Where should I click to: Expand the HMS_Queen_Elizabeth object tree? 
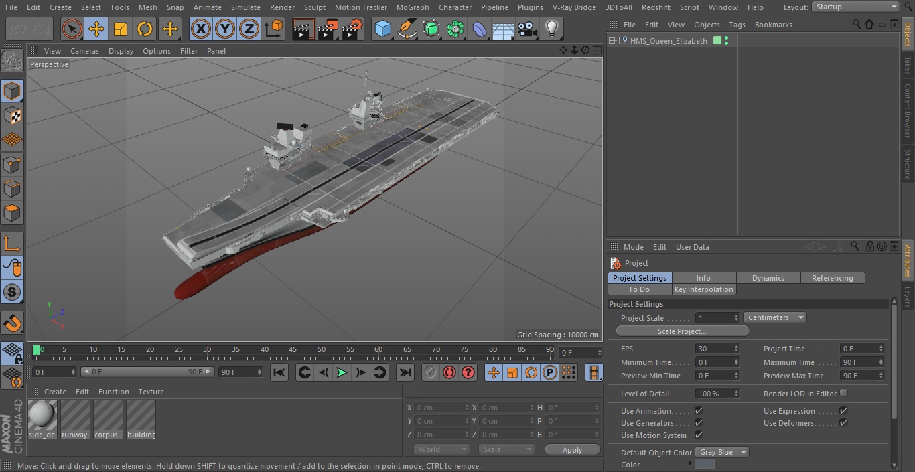(x=612, y=41)
